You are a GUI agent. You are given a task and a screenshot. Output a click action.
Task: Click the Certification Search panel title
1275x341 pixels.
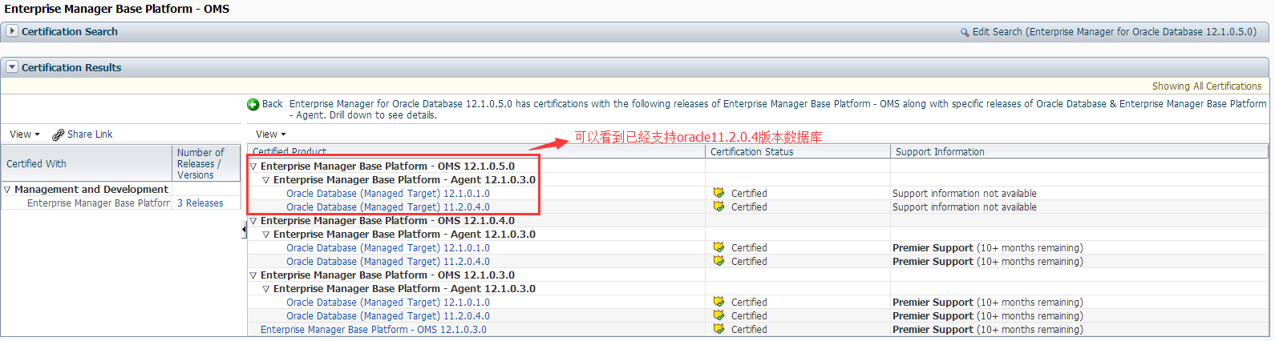70,32
